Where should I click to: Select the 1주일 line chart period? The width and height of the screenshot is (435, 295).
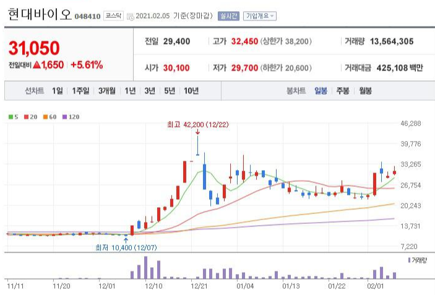[80, 91]
